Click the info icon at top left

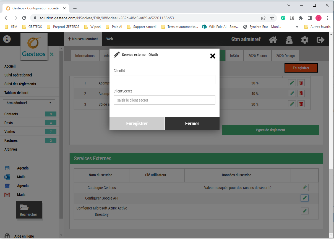click(7, 39)
